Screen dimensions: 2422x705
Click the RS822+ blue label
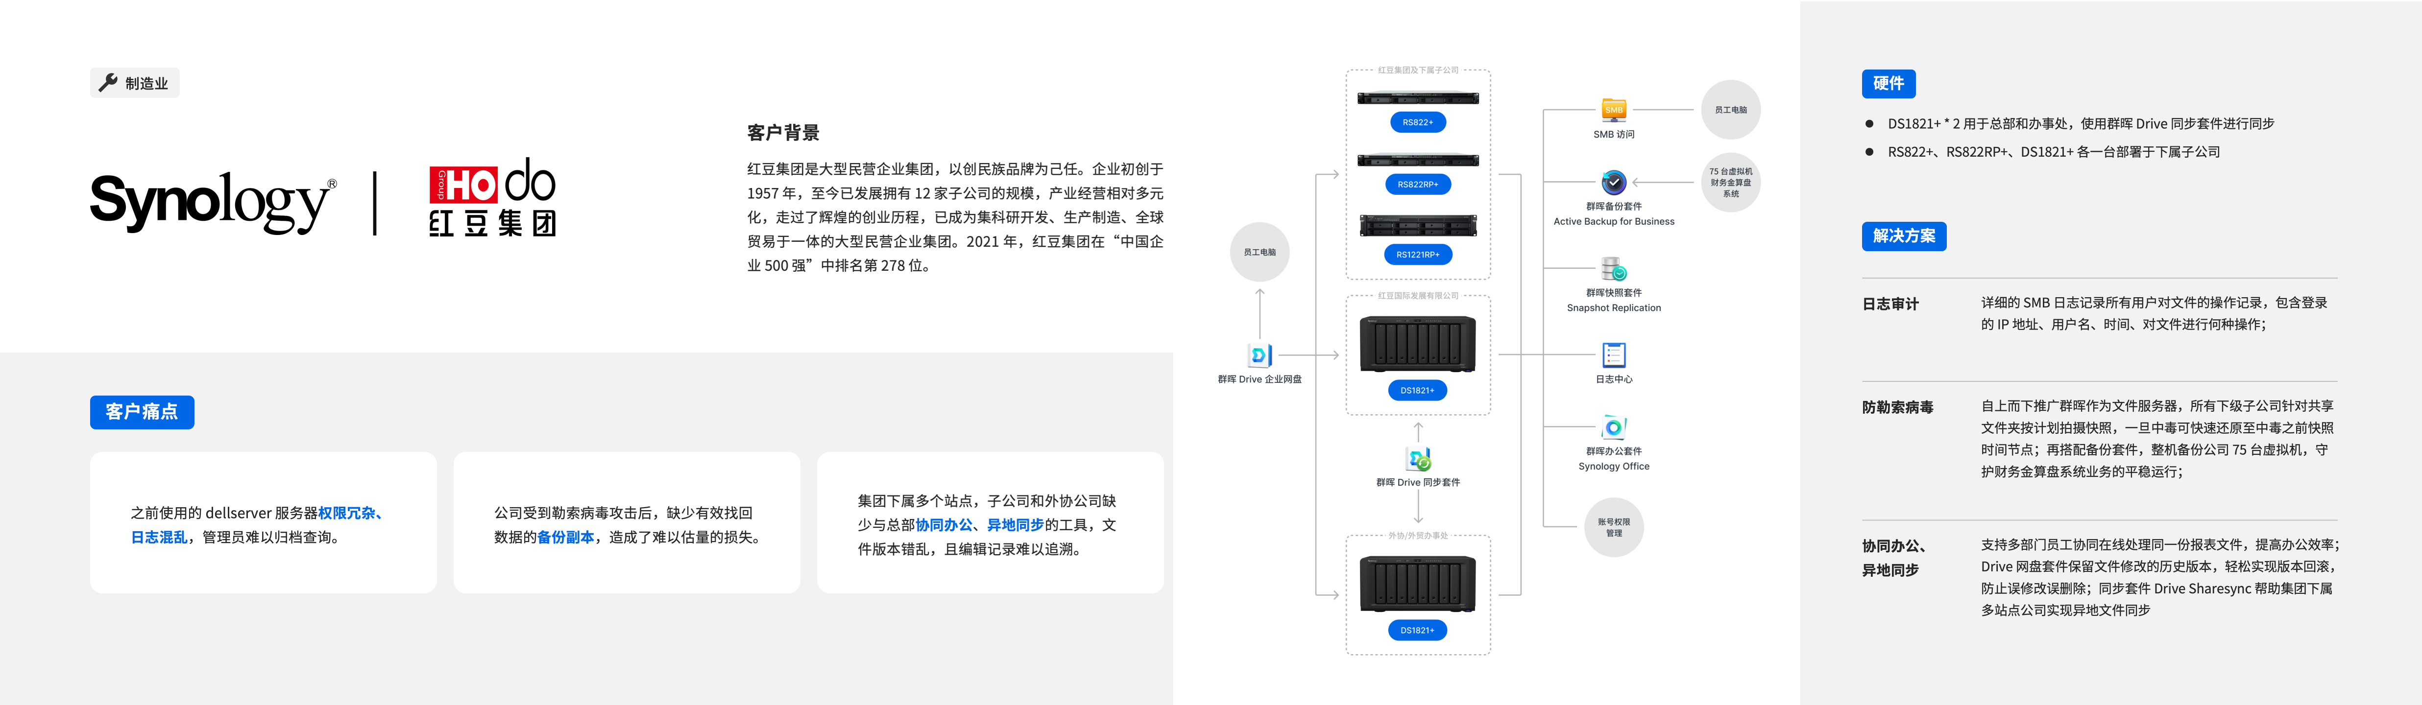(1418, 122)
